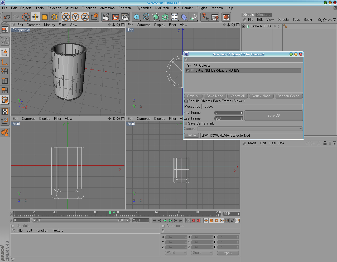Click the Undo arrow icon
The image size is (337, 262).
pos(7,17)
